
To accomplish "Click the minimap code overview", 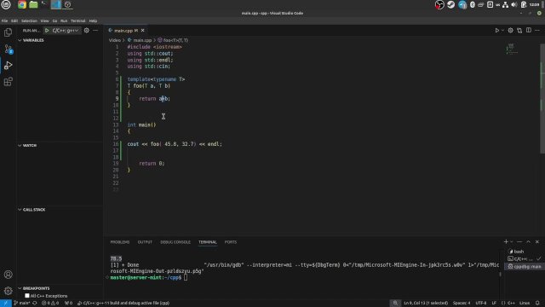I will (x=512, y=49).
